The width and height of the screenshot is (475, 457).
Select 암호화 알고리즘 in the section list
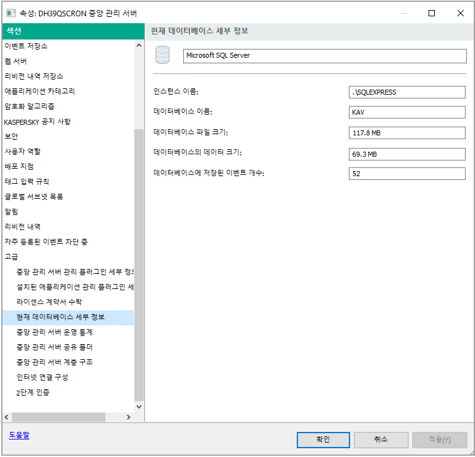(29, 106)
